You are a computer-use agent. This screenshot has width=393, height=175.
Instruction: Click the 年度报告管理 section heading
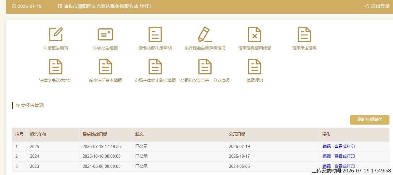[x=30, y=105]
